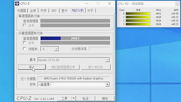Select the 测试分数 tab
The width and height of the screenshot is (181, 102).
coord(77,10)
